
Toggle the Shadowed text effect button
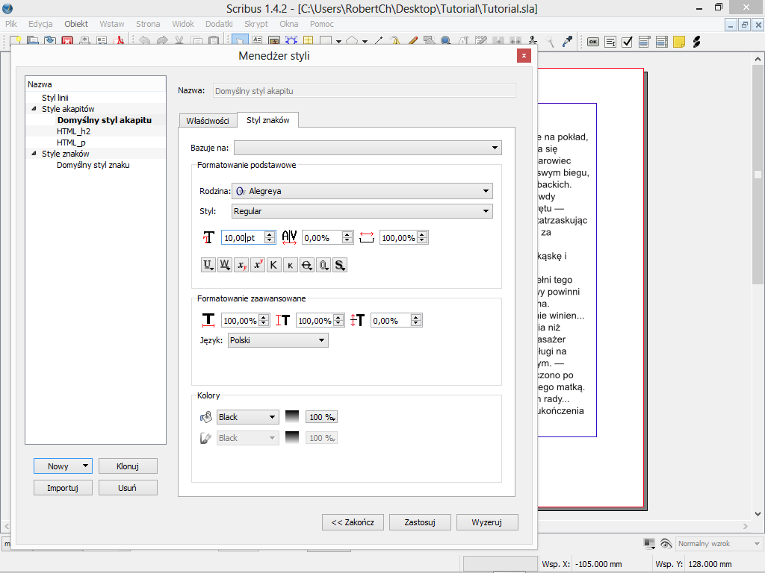tap(340, 265)
